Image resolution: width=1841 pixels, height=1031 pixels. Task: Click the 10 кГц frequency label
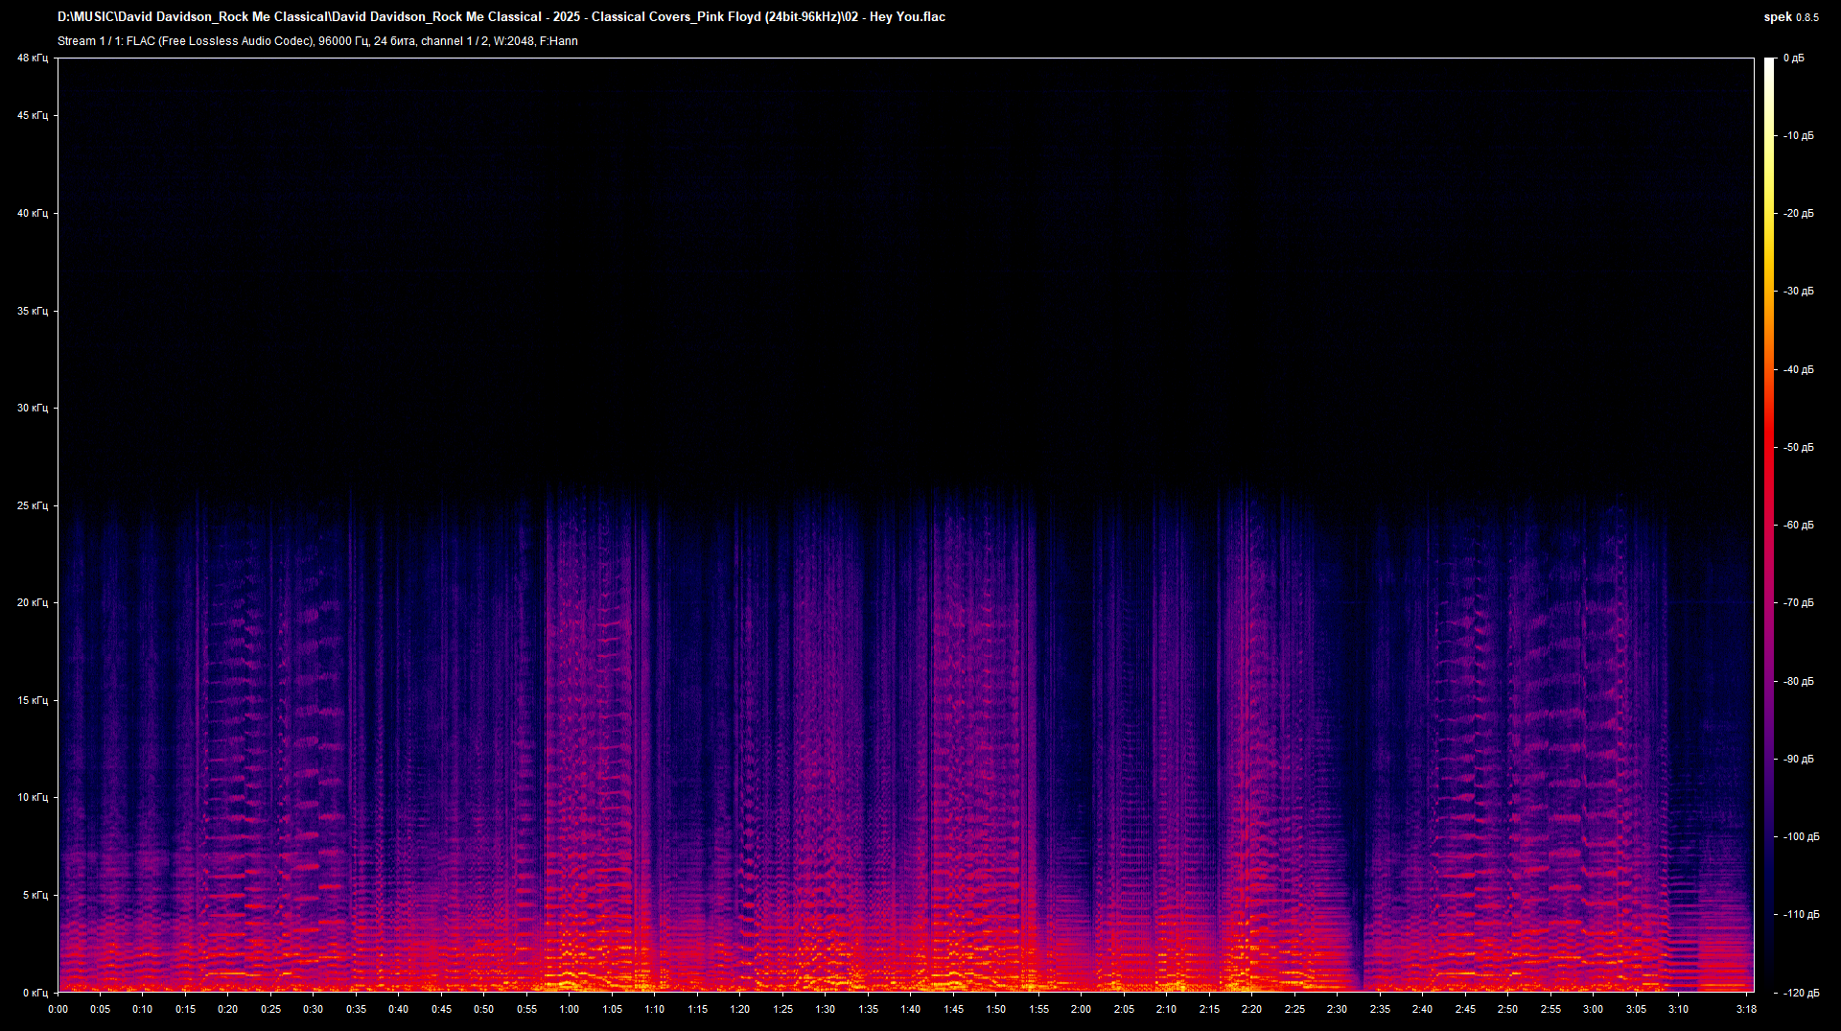33,797
